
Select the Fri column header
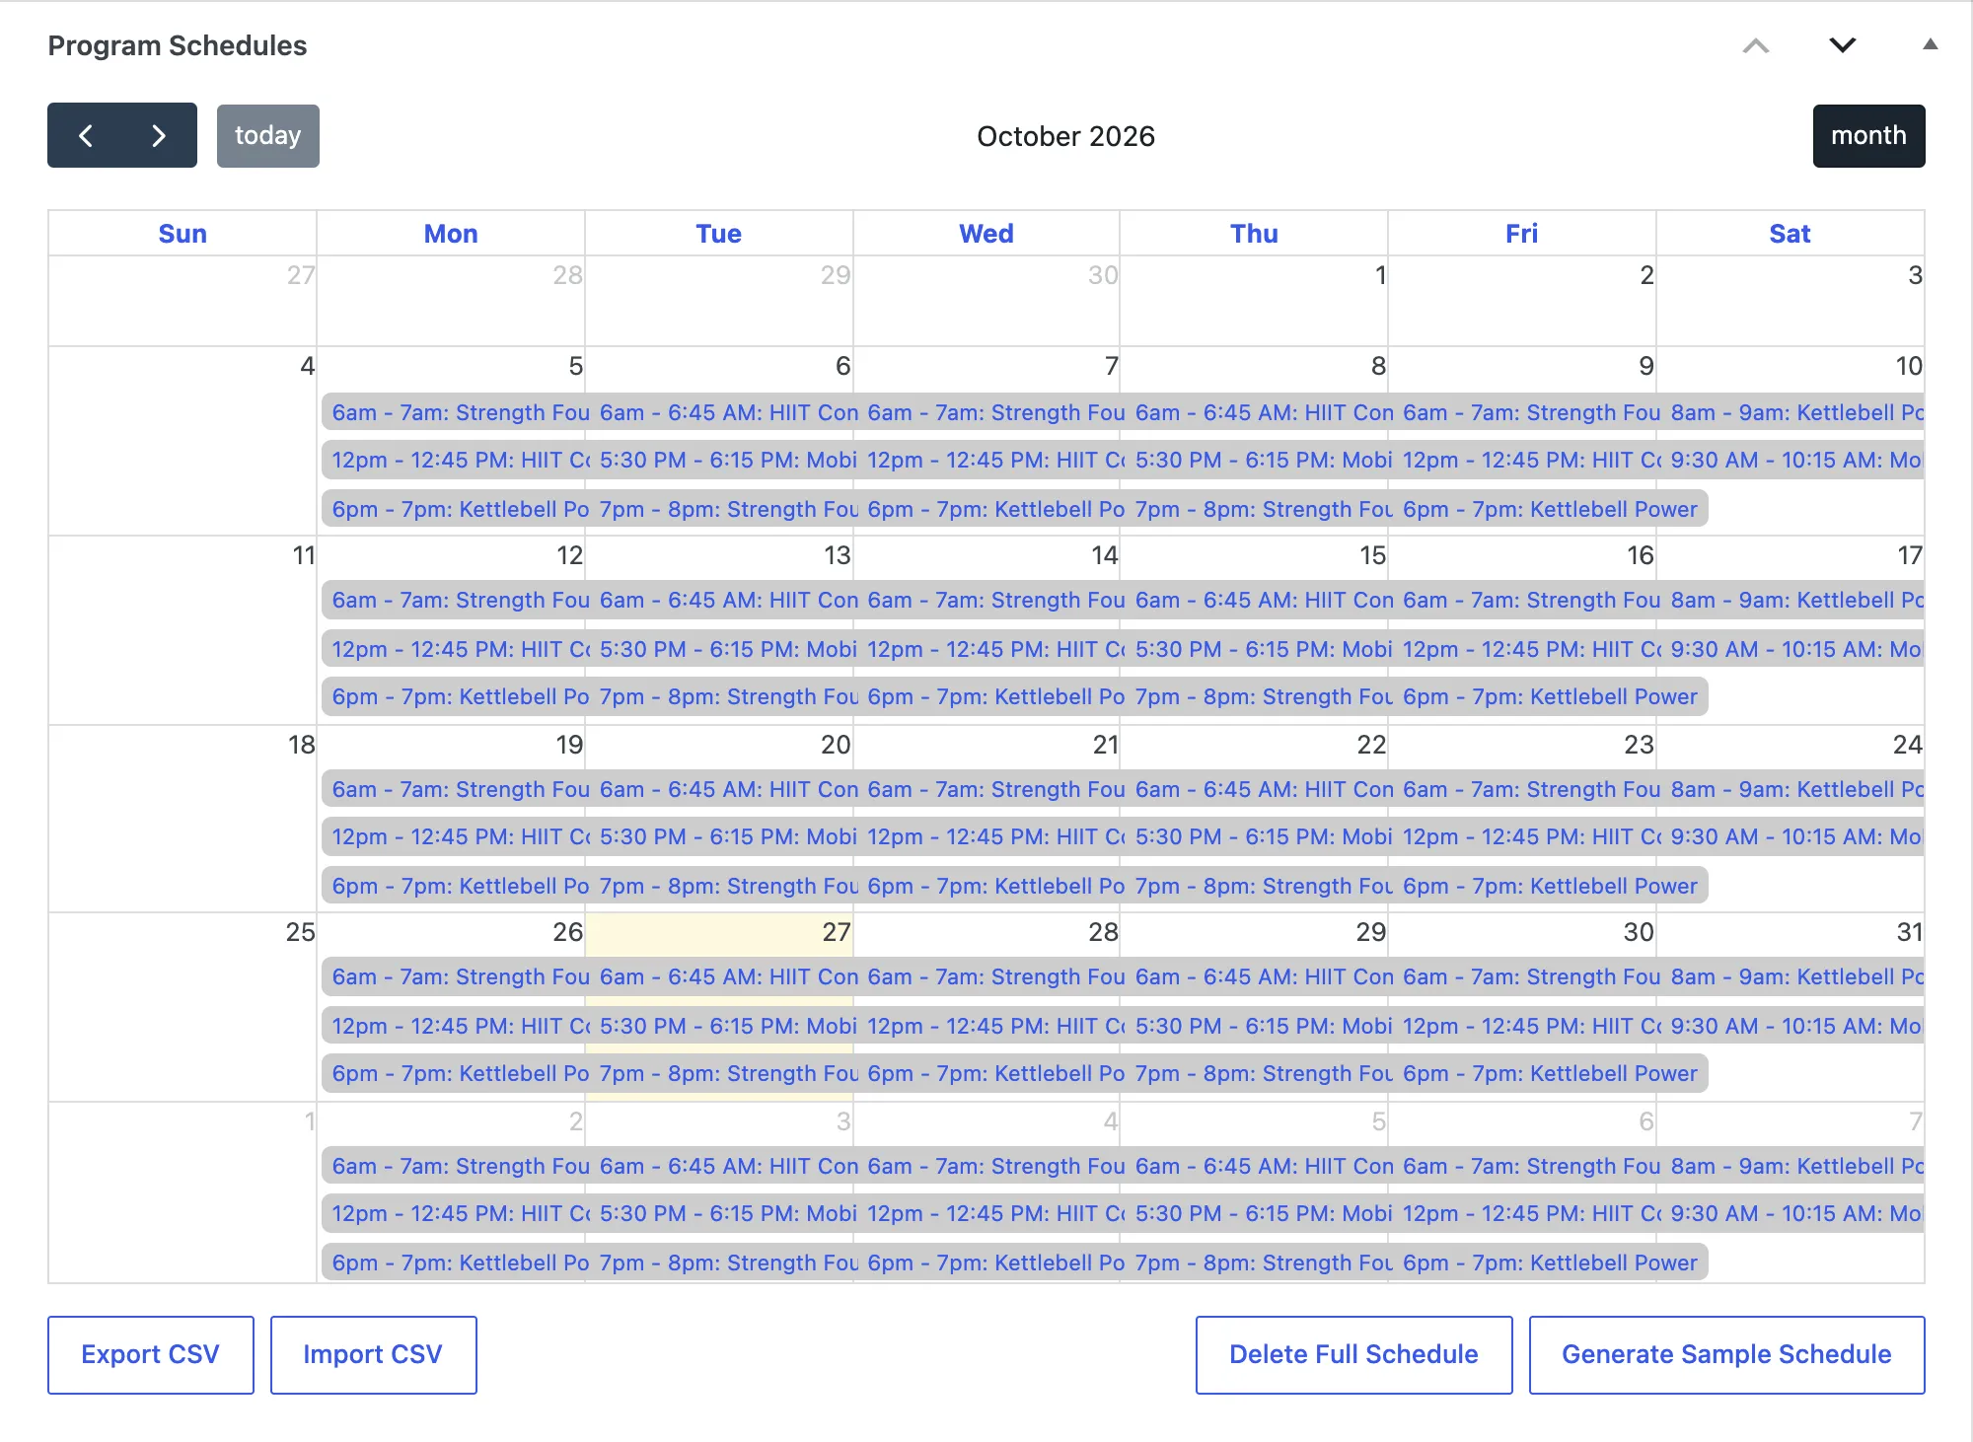[x=1521, y=234]
